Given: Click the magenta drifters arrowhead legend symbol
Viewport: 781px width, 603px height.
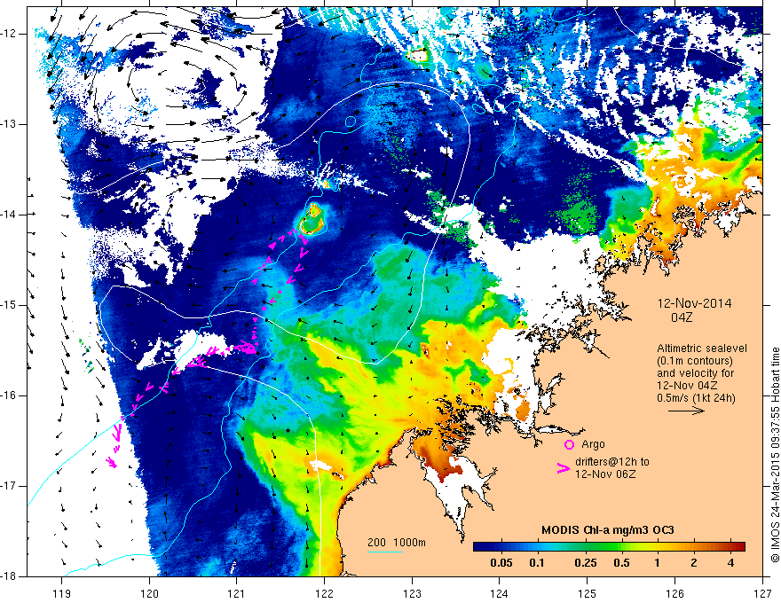Looking at the screenshot, I should coord(564,467).
